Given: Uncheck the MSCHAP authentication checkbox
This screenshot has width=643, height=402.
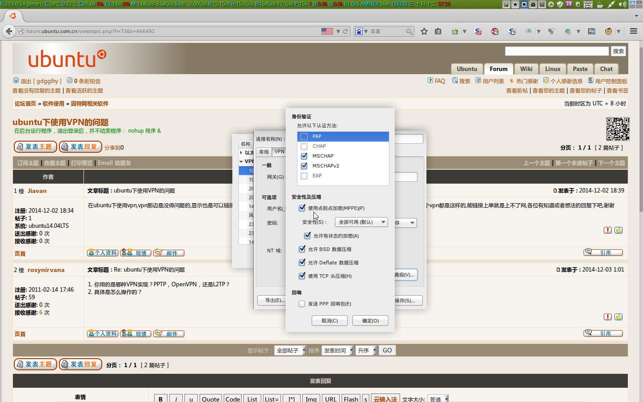Looking at the screenshot, I should click(x=304, y=156).
